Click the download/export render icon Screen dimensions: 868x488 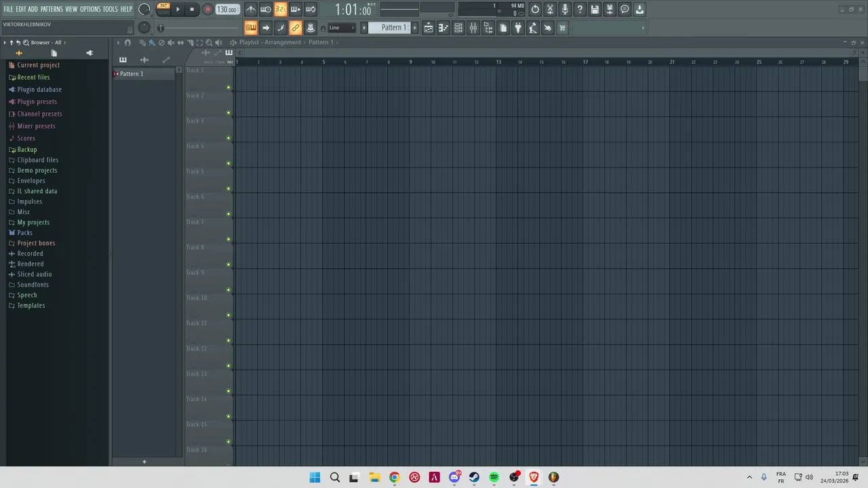(639, 9)
